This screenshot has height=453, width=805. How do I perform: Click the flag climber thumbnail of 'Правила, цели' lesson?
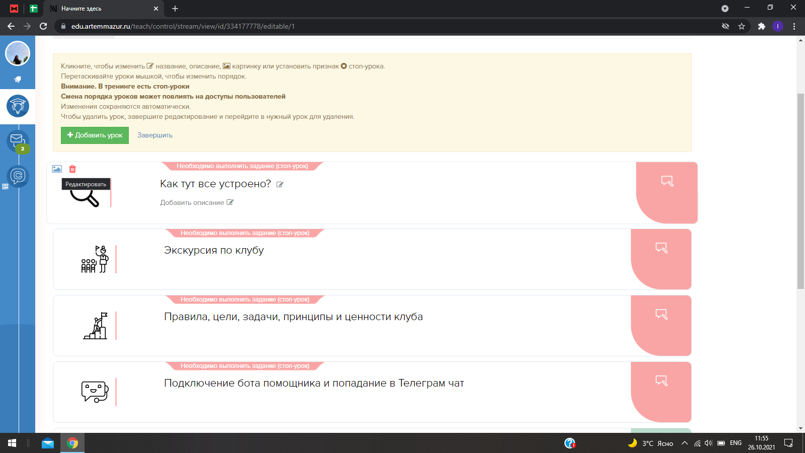pos(96,326)
